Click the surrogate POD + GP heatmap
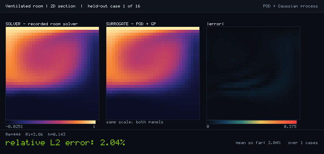 point(153,73)
